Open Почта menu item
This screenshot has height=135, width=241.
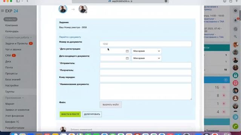[x=9, y=67]
